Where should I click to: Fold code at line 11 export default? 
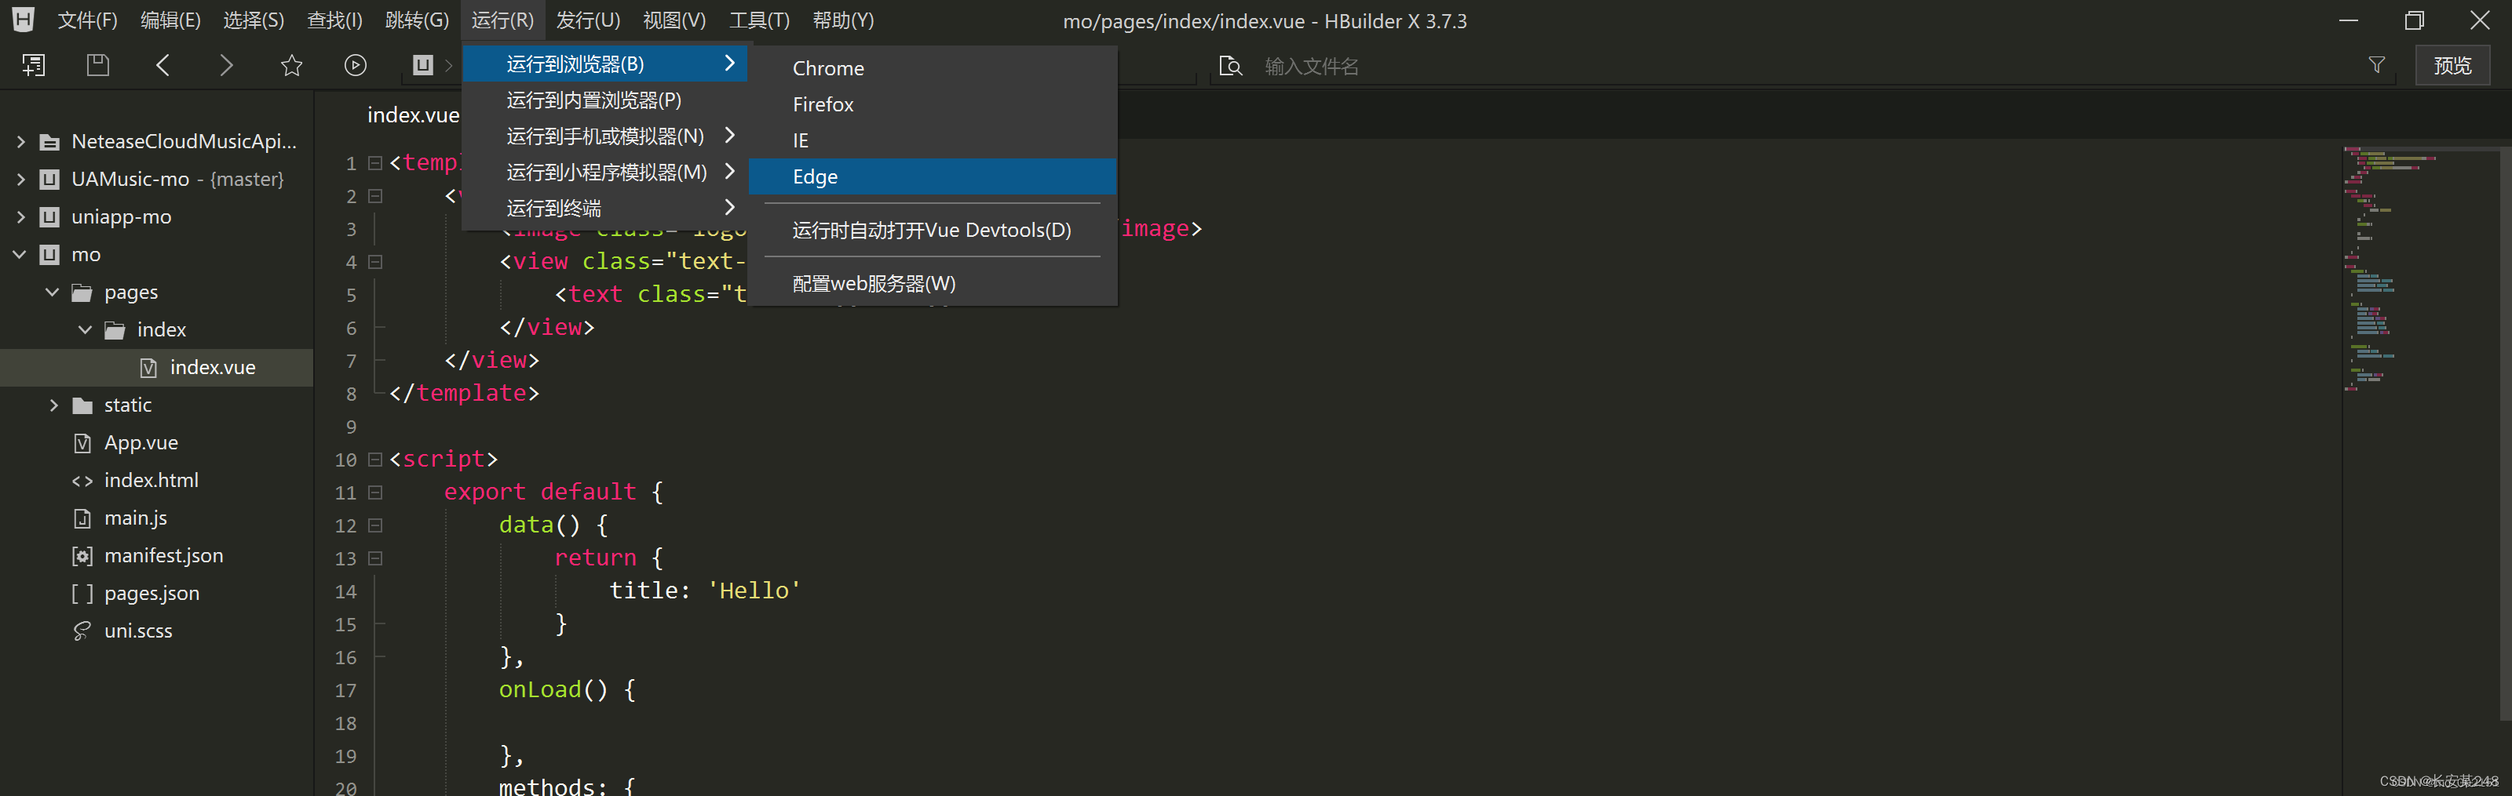point(375,493)
